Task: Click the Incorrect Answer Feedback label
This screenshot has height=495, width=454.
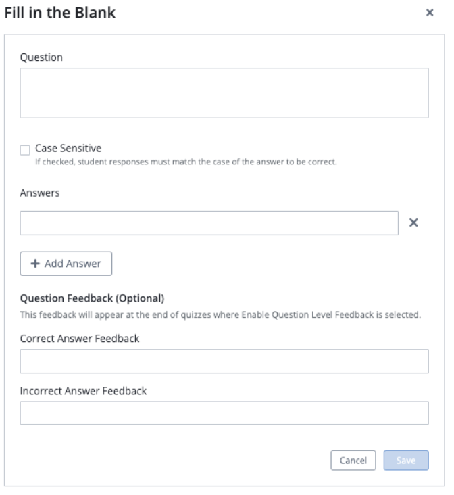Action: tap(83, 391)
